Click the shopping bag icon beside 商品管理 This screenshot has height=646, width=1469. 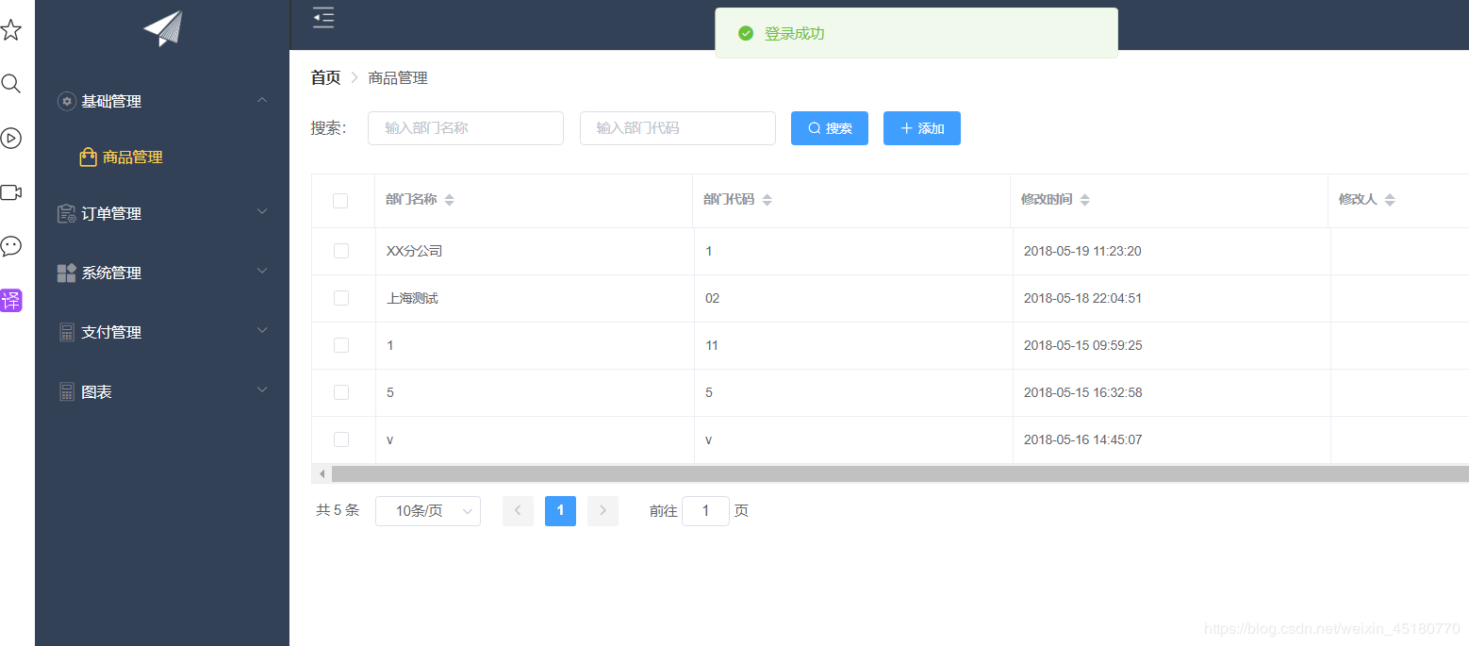pyautogui.click(x=88, y=157)
